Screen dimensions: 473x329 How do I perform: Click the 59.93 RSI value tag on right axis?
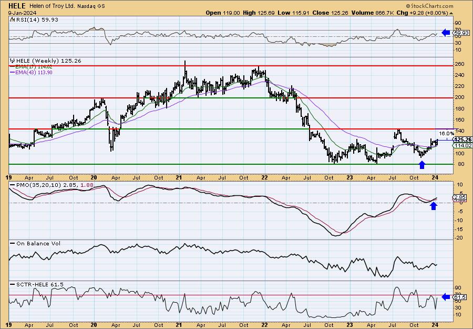coord(461,33)
